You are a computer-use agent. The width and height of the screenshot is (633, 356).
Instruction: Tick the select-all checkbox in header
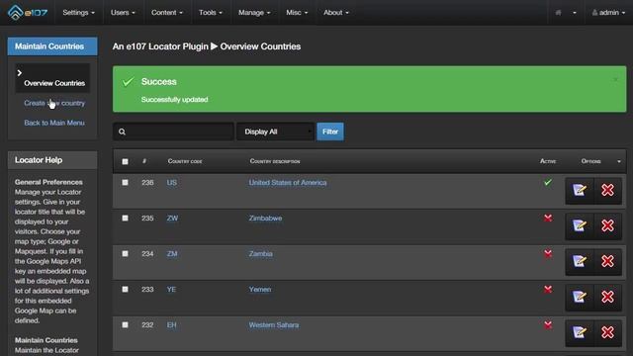(x=126, y=161)
